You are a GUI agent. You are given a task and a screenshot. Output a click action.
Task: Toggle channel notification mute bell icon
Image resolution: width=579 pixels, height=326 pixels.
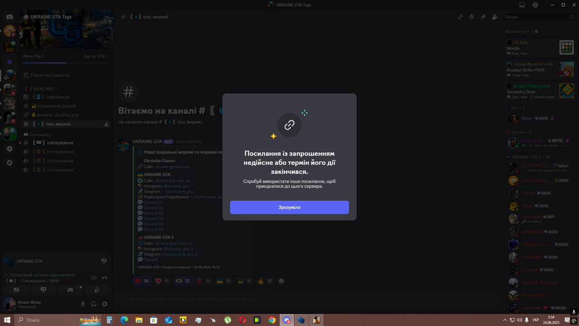471,17
